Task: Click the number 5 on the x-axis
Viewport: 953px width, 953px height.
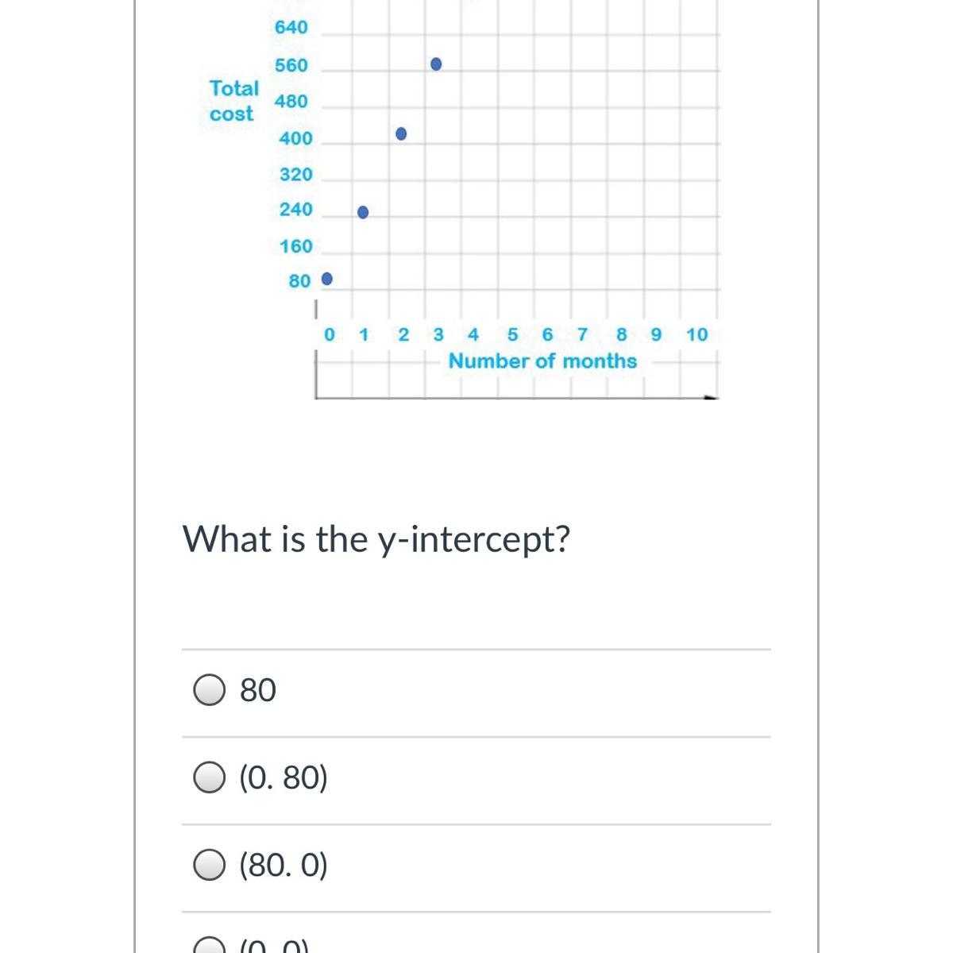Action: pos(512,335)
